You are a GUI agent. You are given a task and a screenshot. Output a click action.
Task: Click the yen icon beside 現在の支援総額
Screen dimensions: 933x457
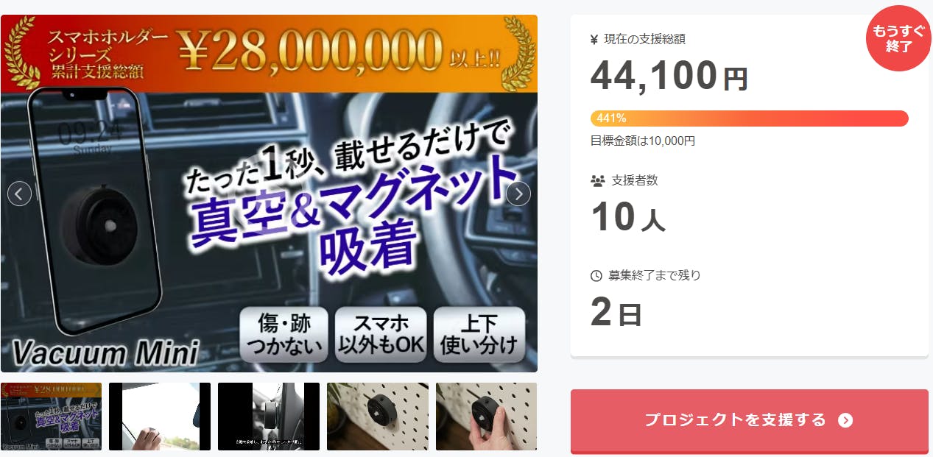(x=594, y=40)
